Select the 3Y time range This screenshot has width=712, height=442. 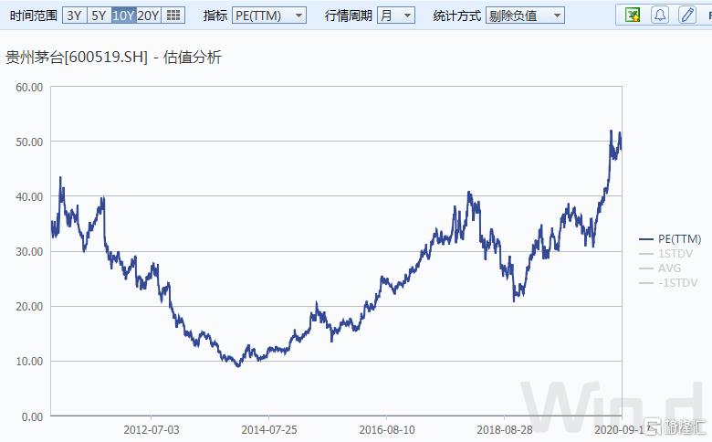(75, 16)
